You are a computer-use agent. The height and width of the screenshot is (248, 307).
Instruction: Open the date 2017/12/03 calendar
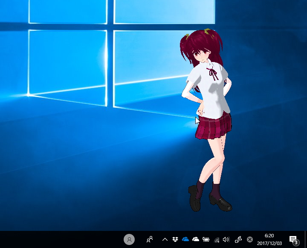[x=269, y=243]
